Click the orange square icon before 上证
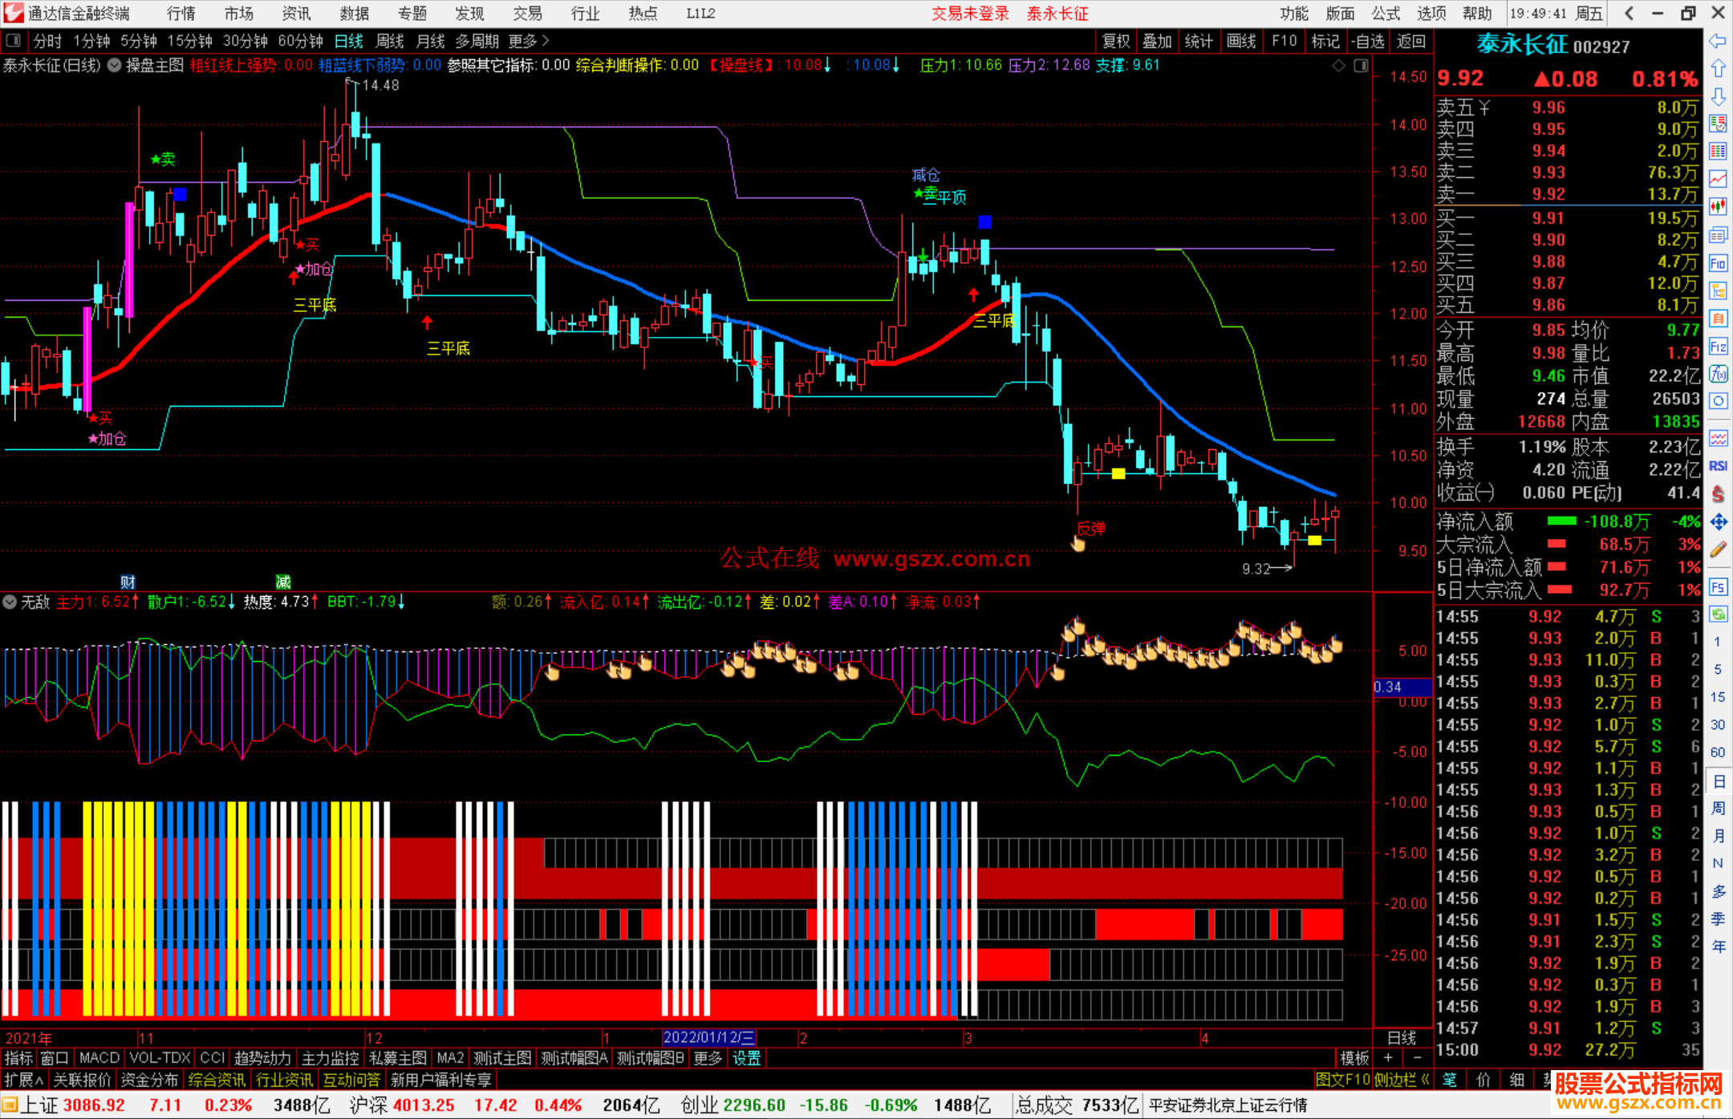 pos(10,1105)
